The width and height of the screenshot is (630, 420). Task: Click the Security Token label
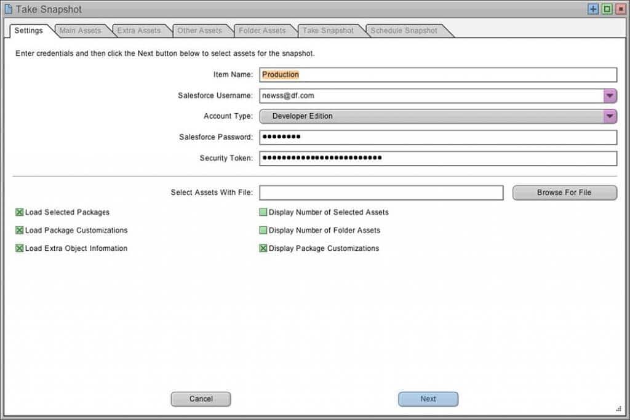pos(226,158)
